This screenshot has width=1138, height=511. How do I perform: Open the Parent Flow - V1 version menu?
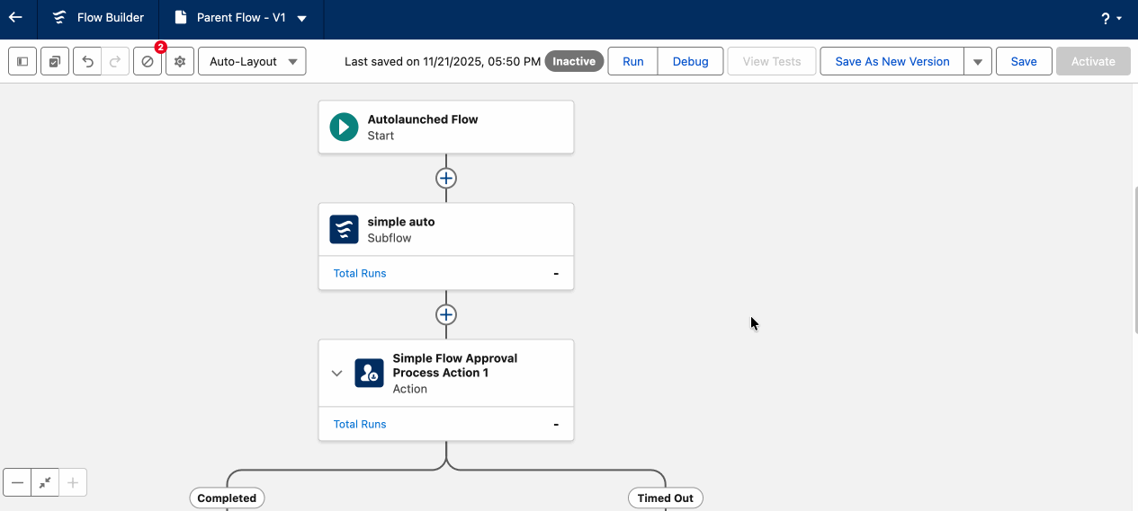click(301, 19)
